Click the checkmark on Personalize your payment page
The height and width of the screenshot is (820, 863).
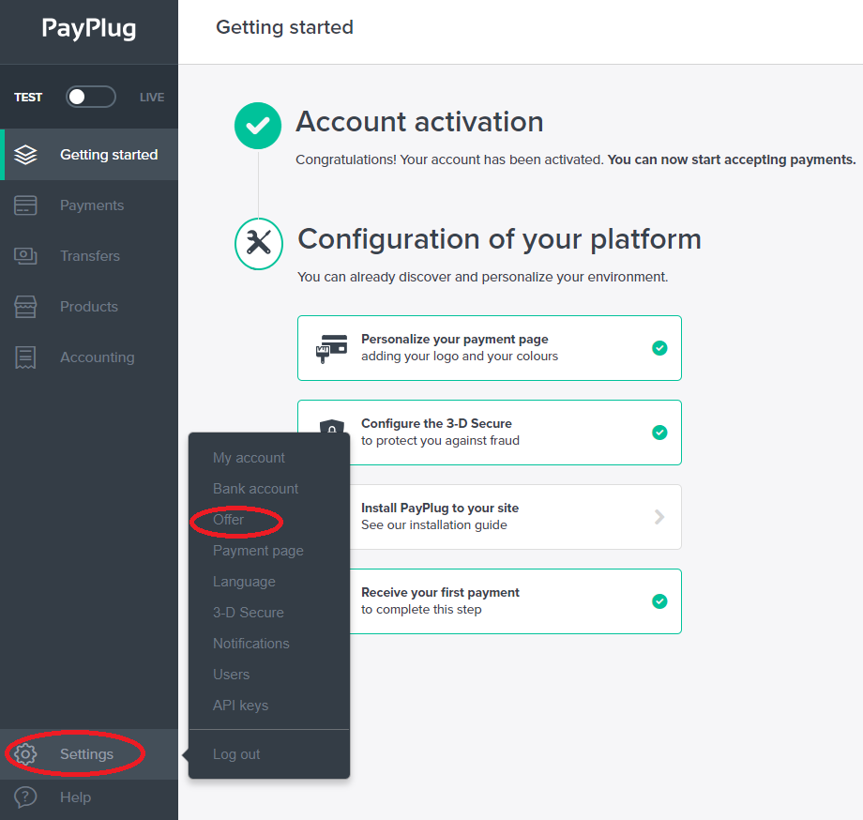click(659, 348)
